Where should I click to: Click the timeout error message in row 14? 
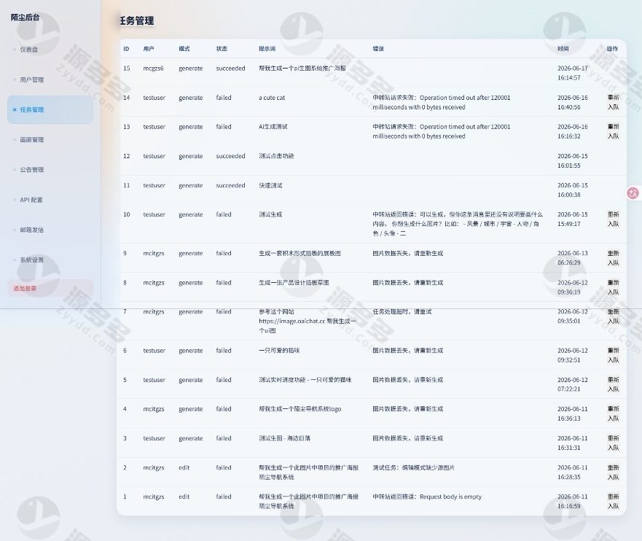[442, 102]
